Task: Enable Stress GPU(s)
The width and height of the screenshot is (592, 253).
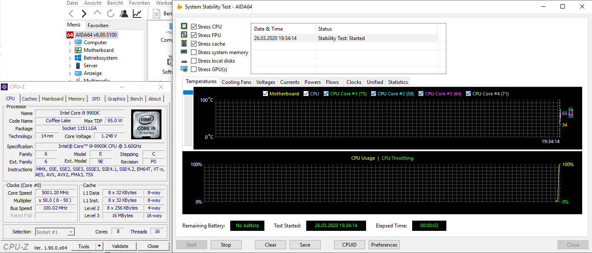Action: [194, 69]
